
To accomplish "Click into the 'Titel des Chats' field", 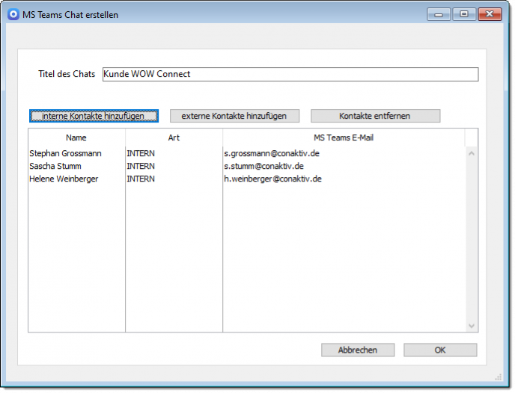I will (x=290, y=74).
